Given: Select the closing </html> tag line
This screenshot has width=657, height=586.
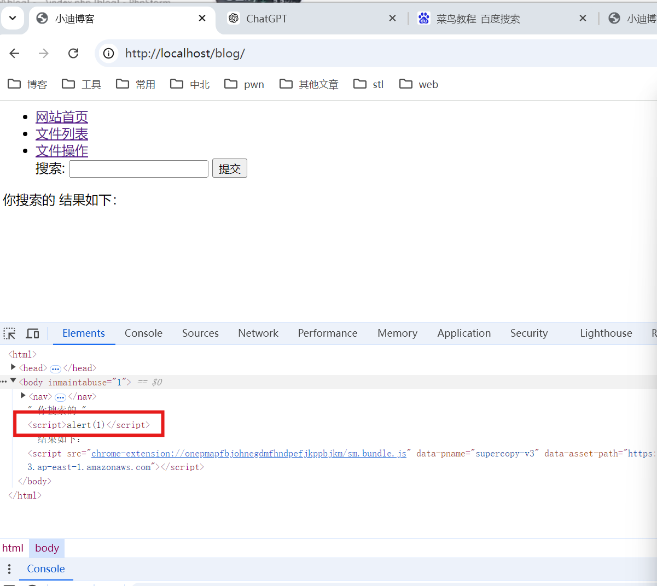Looking at the screenshot, I should click(25, 495).
